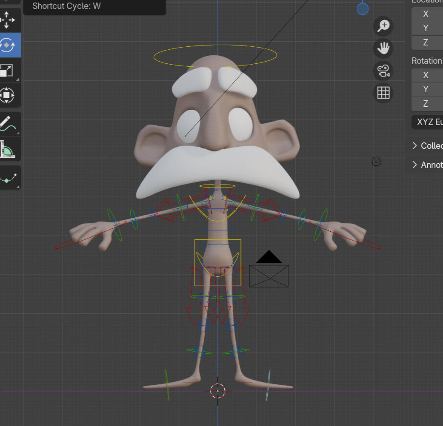The image size is (443, 426).
Task: Click the Location Z field
Action: [x=427, y=43]
